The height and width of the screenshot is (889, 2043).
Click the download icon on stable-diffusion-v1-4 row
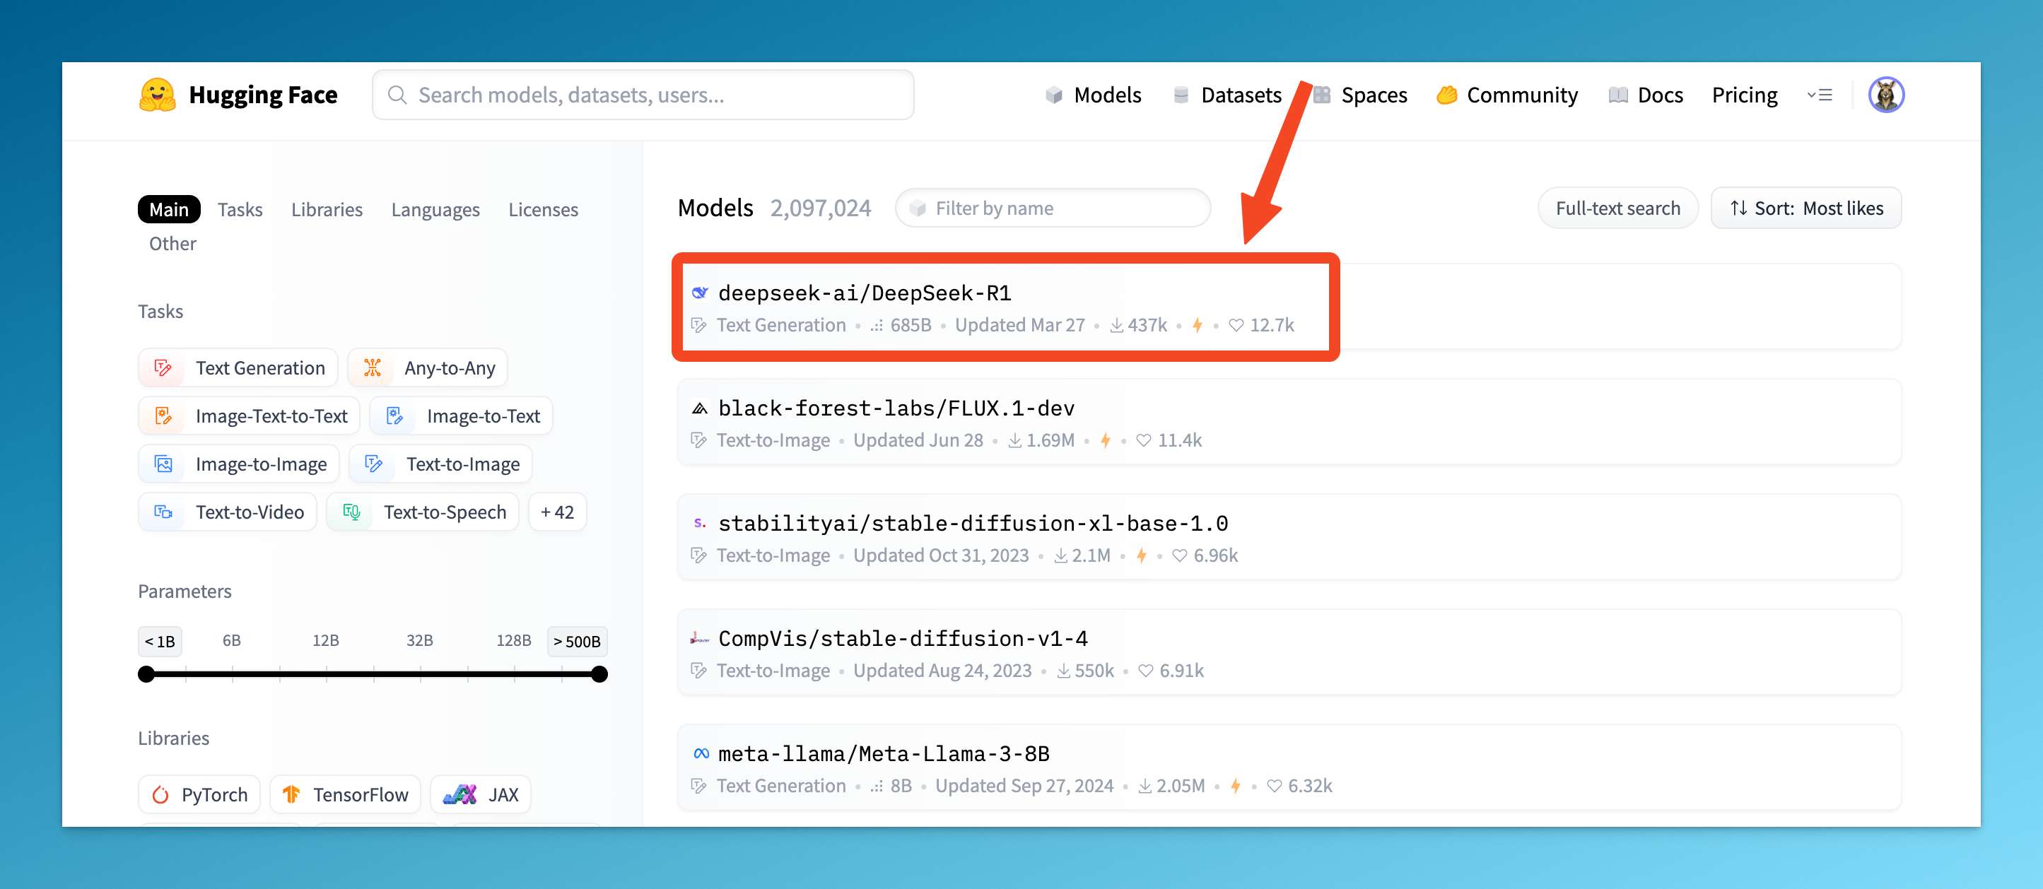pos(1063,671)
